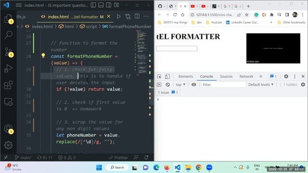Bookmark this page with the star
Image resolution: width=308 pixels, height=173 pixels.
247,15
